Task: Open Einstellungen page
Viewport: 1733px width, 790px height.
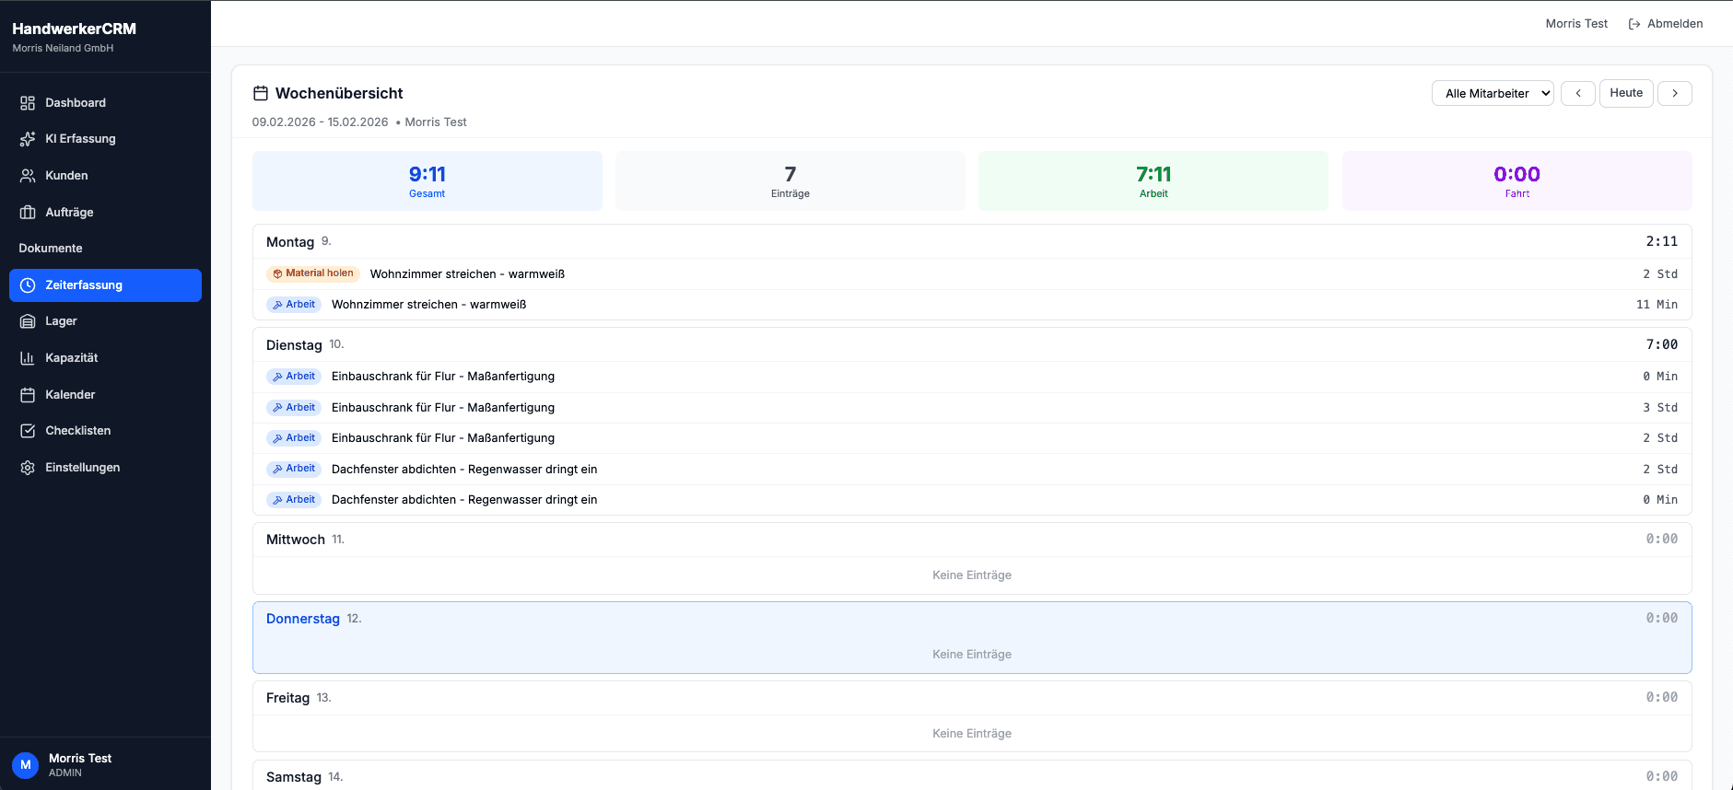Action: click(x=105, y=468)
